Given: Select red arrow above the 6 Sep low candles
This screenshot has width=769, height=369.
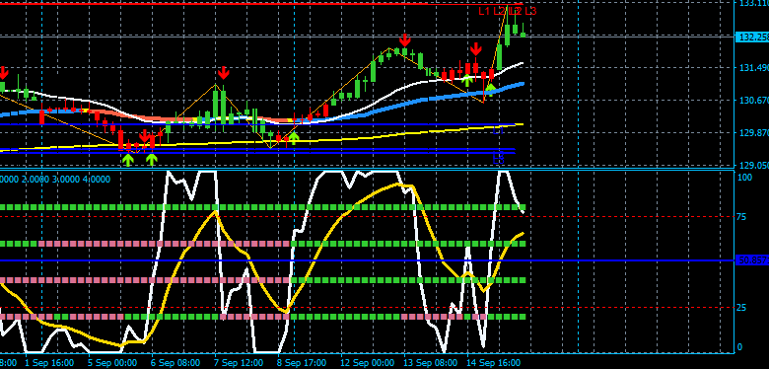Looking at the screenshot, I should pyautogui.click(x=145, y=136).
